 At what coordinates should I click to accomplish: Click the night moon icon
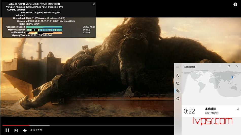pyautogui.click(x=238, y=109)
